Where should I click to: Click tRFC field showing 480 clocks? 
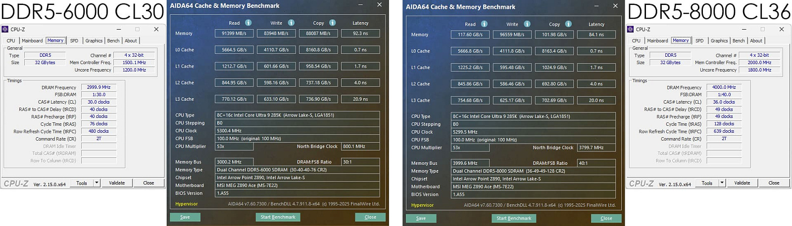99,131
